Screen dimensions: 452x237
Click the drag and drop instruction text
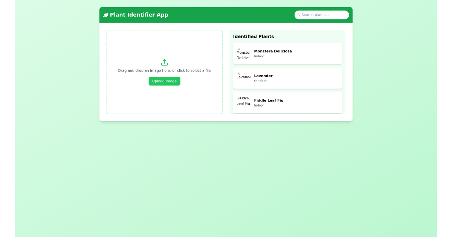coord(164,70)
